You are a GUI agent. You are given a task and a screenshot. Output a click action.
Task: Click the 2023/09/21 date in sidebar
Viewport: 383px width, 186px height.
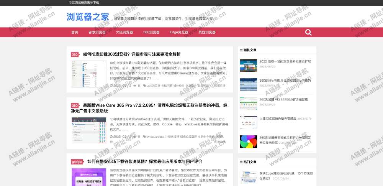[x=267, y=105]
